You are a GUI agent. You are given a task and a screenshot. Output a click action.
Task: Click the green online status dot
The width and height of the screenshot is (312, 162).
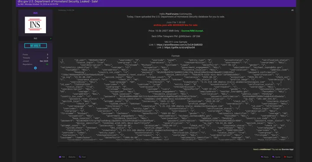pyautogui.click(x=51, y=39)
